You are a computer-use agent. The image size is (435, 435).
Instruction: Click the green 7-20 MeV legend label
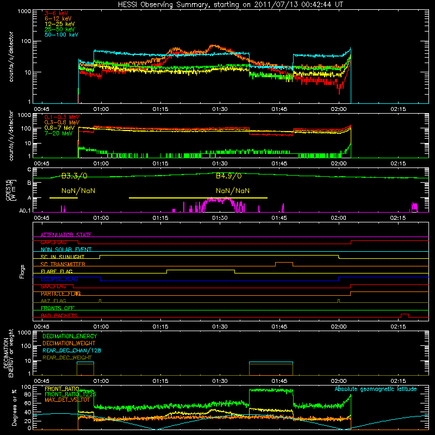pos(59,133)
